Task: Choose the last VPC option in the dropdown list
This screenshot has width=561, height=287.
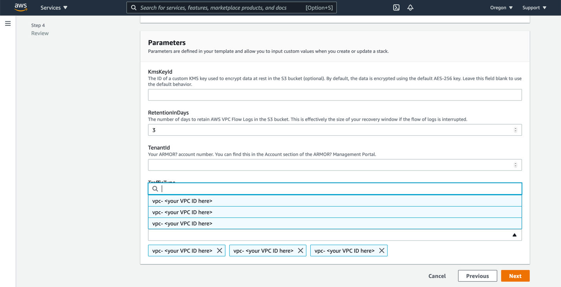Action: (x=335, y=223)
